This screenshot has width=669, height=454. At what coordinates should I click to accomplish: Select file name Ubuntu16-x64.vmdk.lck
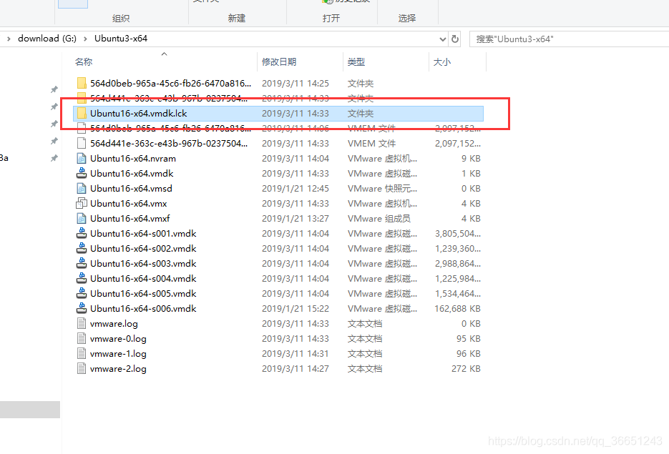139,114
